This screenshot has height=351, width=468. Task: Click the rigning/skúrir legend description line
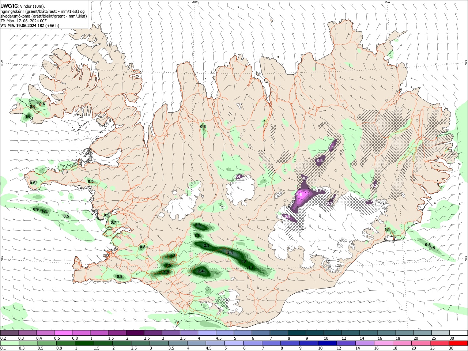tap(42, 11)
